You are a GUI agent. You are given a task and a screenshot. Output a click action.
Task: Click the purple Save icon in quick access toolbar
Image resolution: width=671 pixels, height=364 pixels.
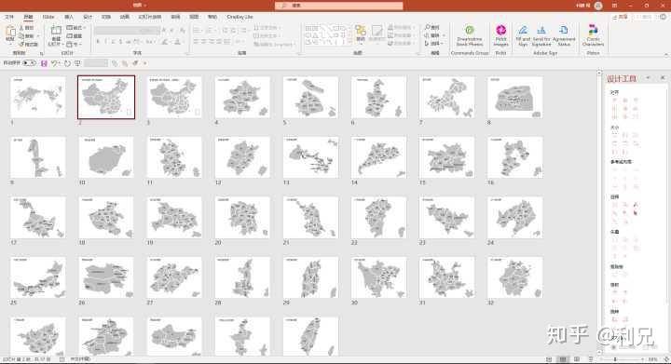44,63
